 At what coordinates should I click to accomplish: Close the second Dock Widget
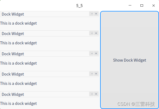click(96, 33)
